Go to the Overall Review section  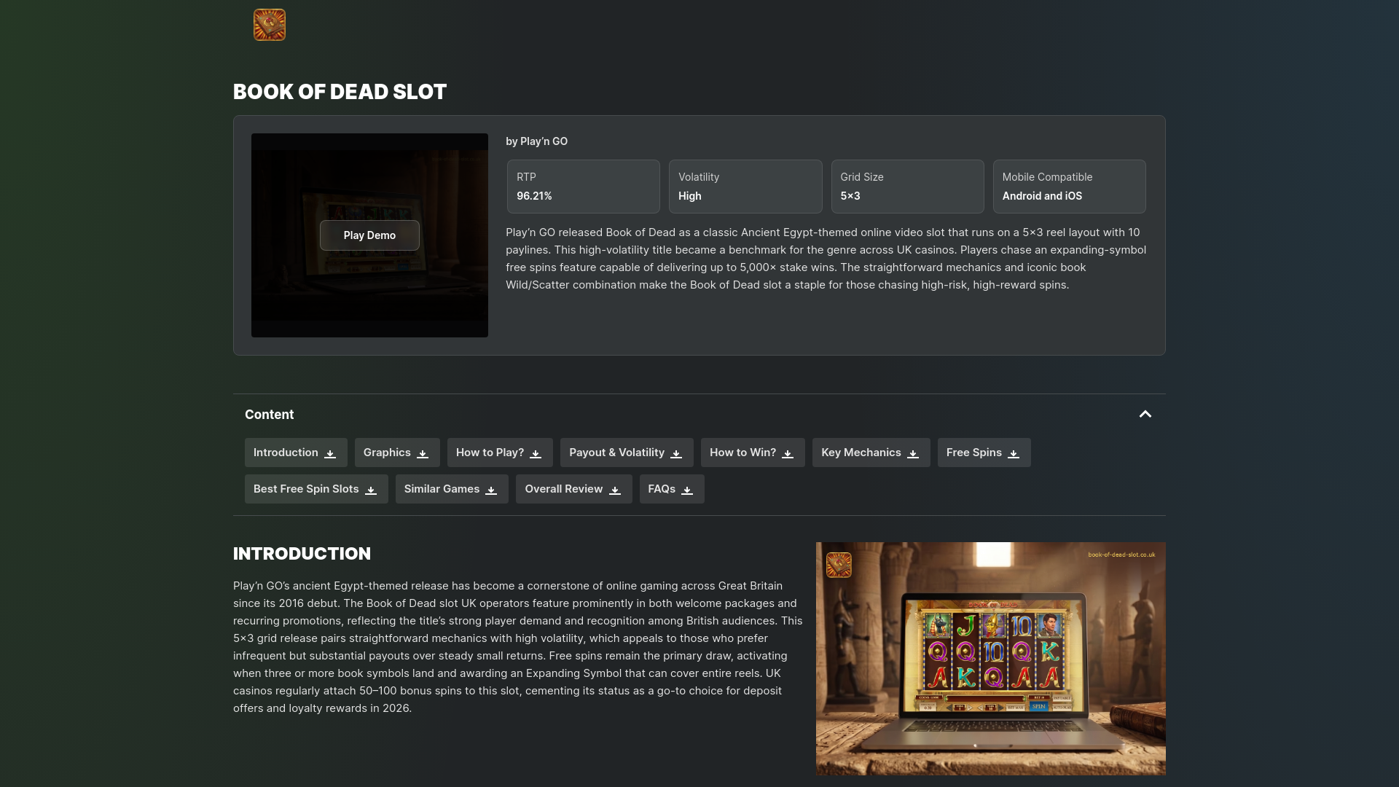click(x=573, y=489)
